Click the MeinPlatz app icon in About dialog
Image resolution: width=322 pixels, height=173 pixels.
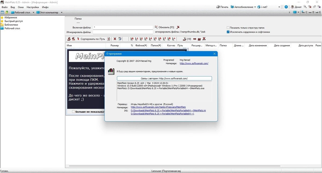click(x=111, y=71)
